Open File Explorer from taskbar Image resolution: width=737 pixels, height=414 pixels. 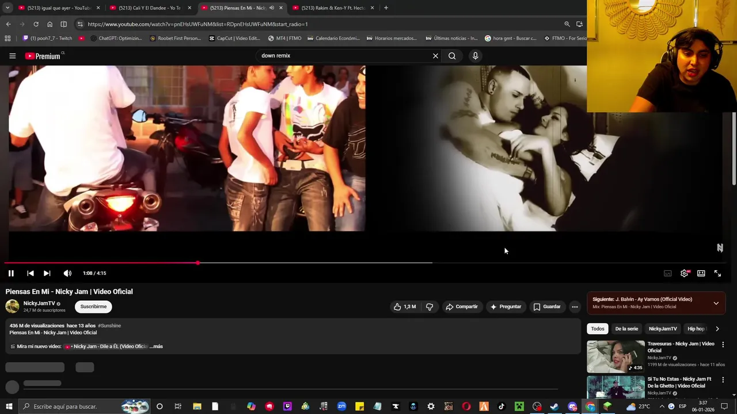pyautogui.click(x=197, y=407)
